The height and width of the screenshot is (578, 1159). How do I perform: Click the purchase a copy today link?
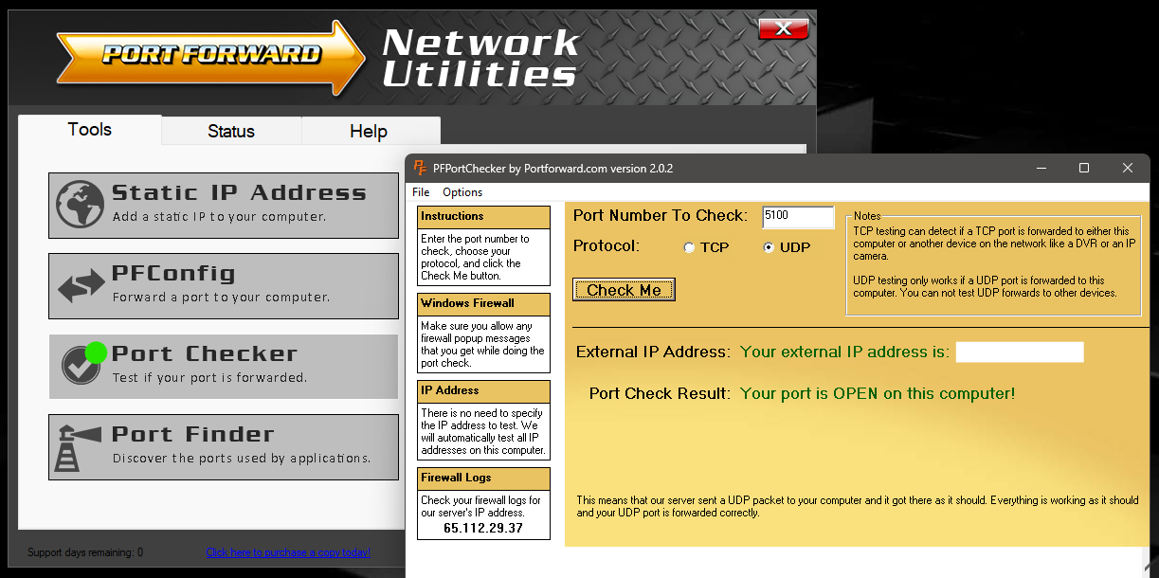click(288, 552)
